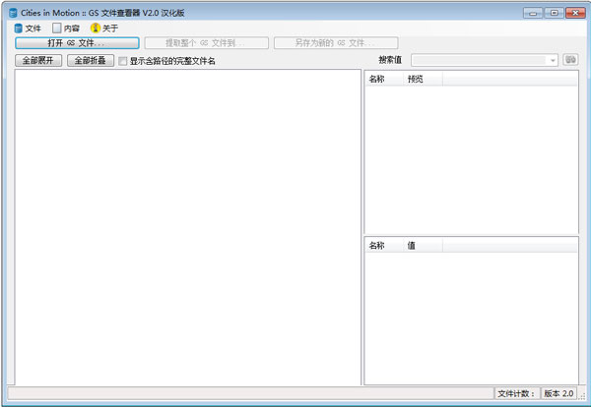This screenshot has width=591, height=407.
Task: Click the app icon in title bar
Action: click(13, 13)
